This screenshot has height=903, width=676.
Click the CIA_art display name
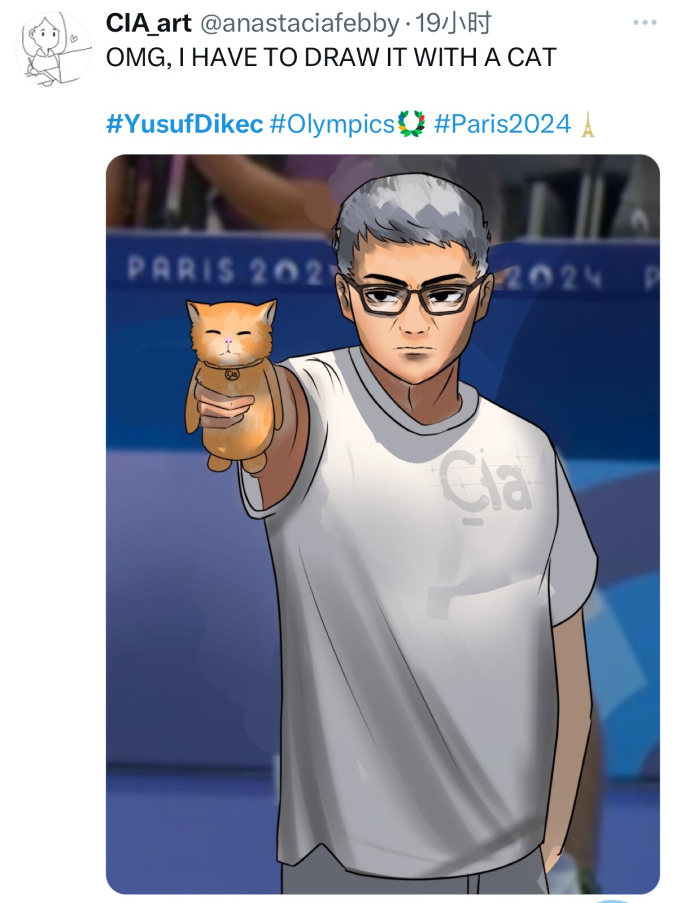[149, 23]
